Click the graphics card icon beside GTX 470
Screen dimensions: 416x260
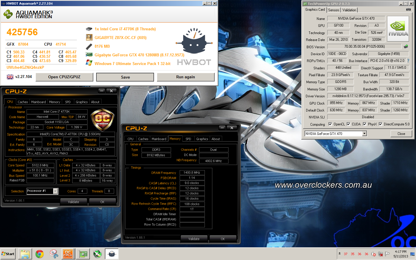89,55
